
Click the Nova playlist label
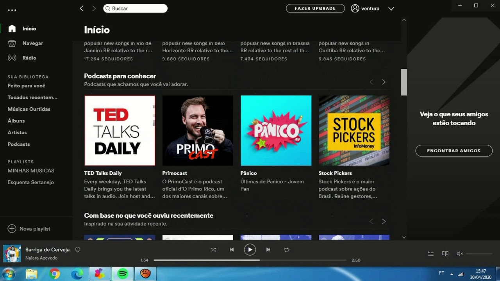(x=35, y=229)
